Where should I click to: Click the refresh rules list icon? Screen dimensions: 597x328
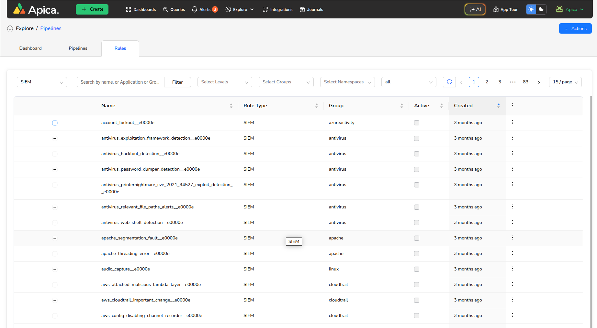click(449, 82)
